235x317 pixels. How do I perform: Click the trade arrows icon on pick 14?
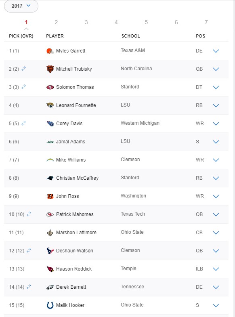[x=29, y=286]
